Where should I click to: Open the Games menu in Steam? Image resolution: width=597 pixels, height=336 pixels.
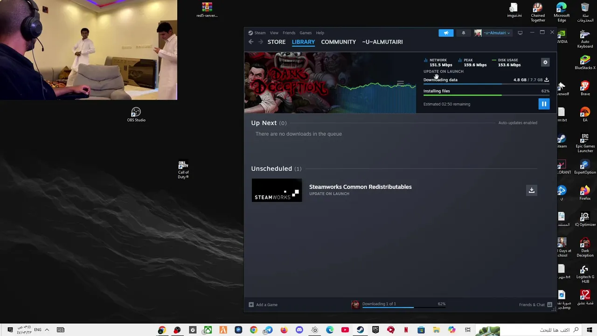click(x=305, y=33)
